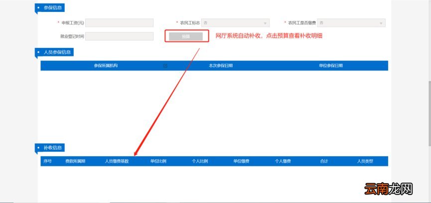Viewport: 431px width, 203px height.
Task: Click the 费款所属期 column header
Action: pos(75,161)
